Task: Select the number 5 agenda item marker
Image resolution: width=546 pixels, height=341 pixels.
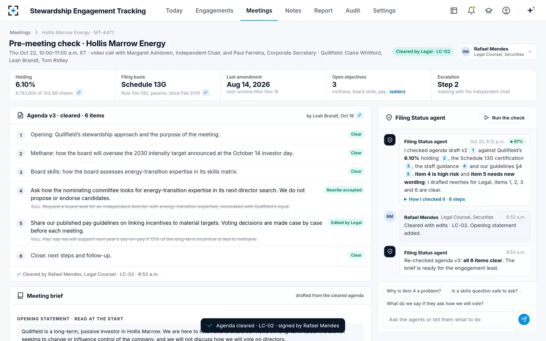Action: click(x=21, y=224)
